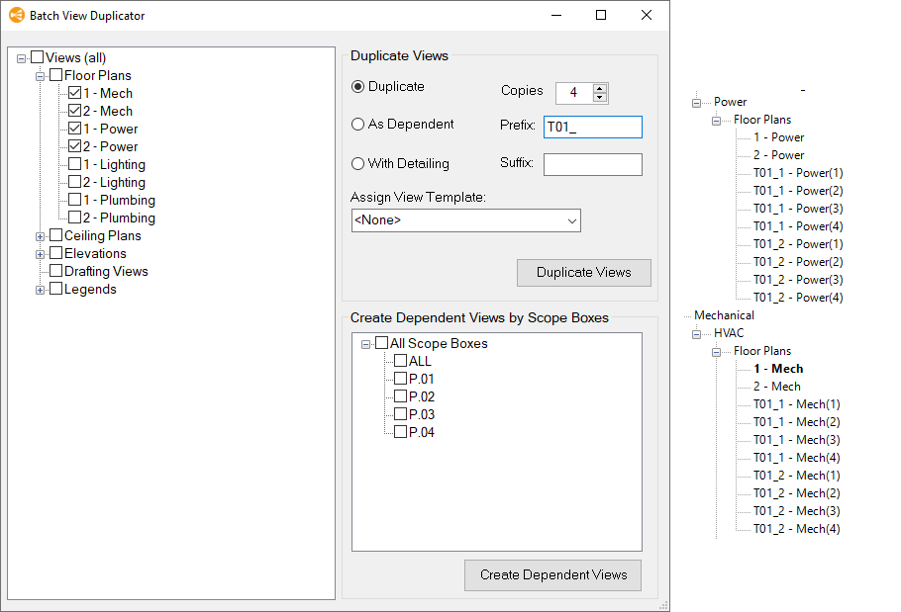The height and width of the screenshot is (612, 901).
Task: Click into the Suffix text field
Action: pyautogui.click(x=592, y=164)
